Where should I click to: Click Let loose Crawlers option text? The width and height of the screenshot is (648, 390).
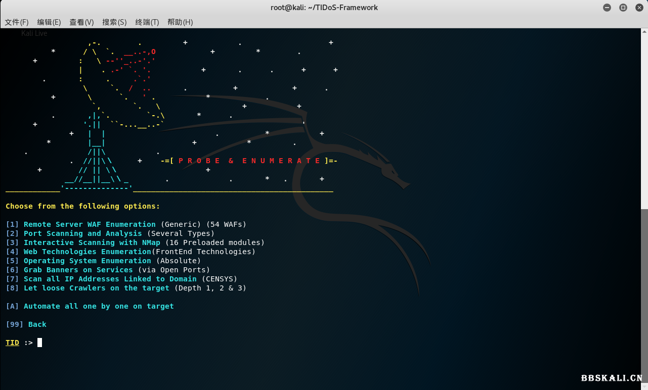[96, 288]
